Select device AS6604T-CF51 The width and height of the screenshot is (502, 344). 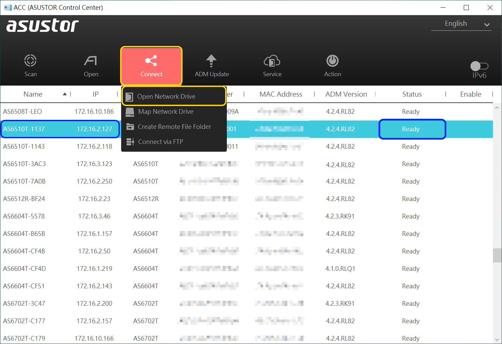point(24,286)
